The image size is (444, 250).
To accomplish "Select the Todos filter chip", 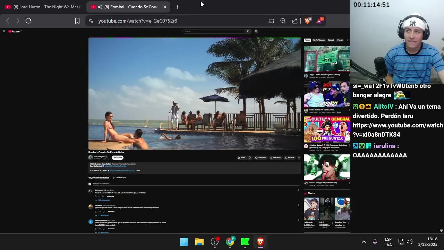I will 307,40.
